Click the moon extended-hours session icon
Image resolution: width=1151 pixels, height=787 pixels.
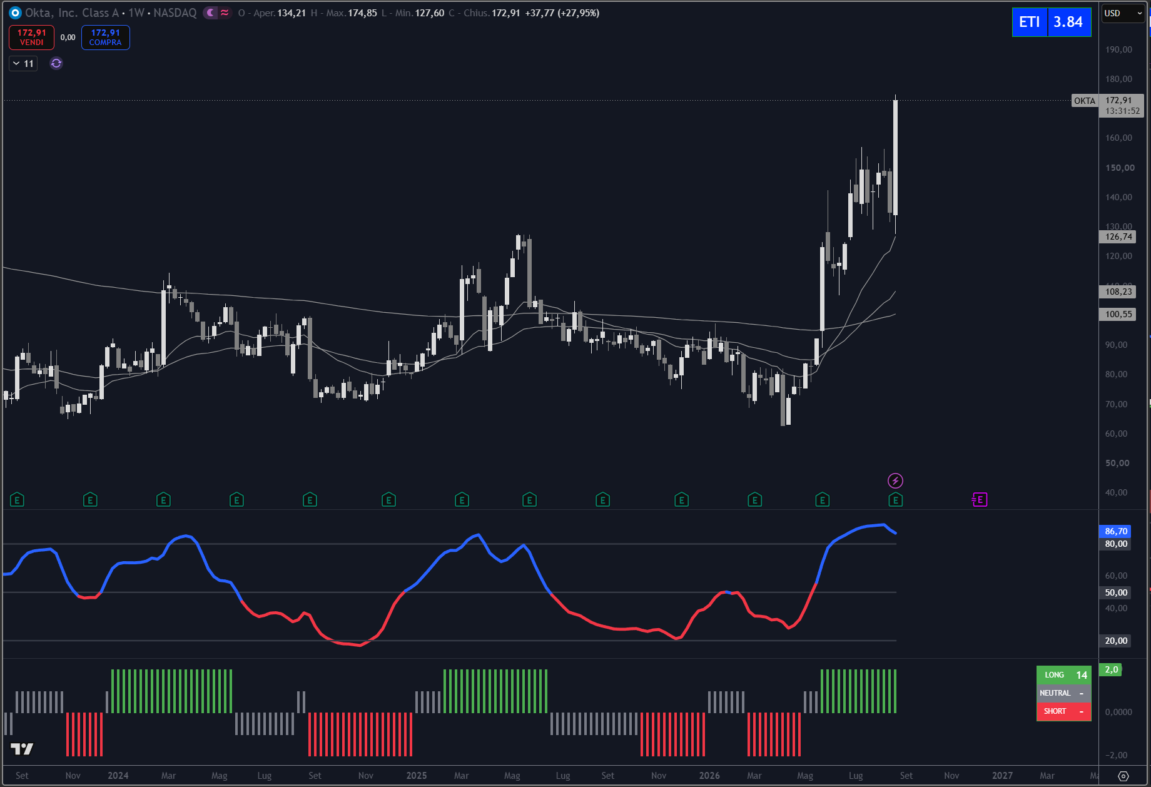(x=211, y=13)
